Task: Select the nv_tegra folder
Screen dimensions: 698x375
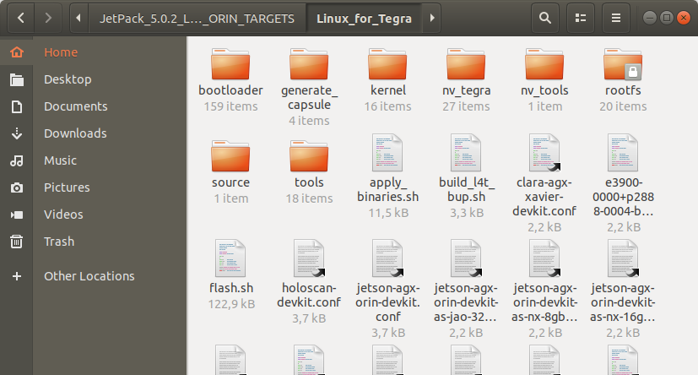Action: 466,64
